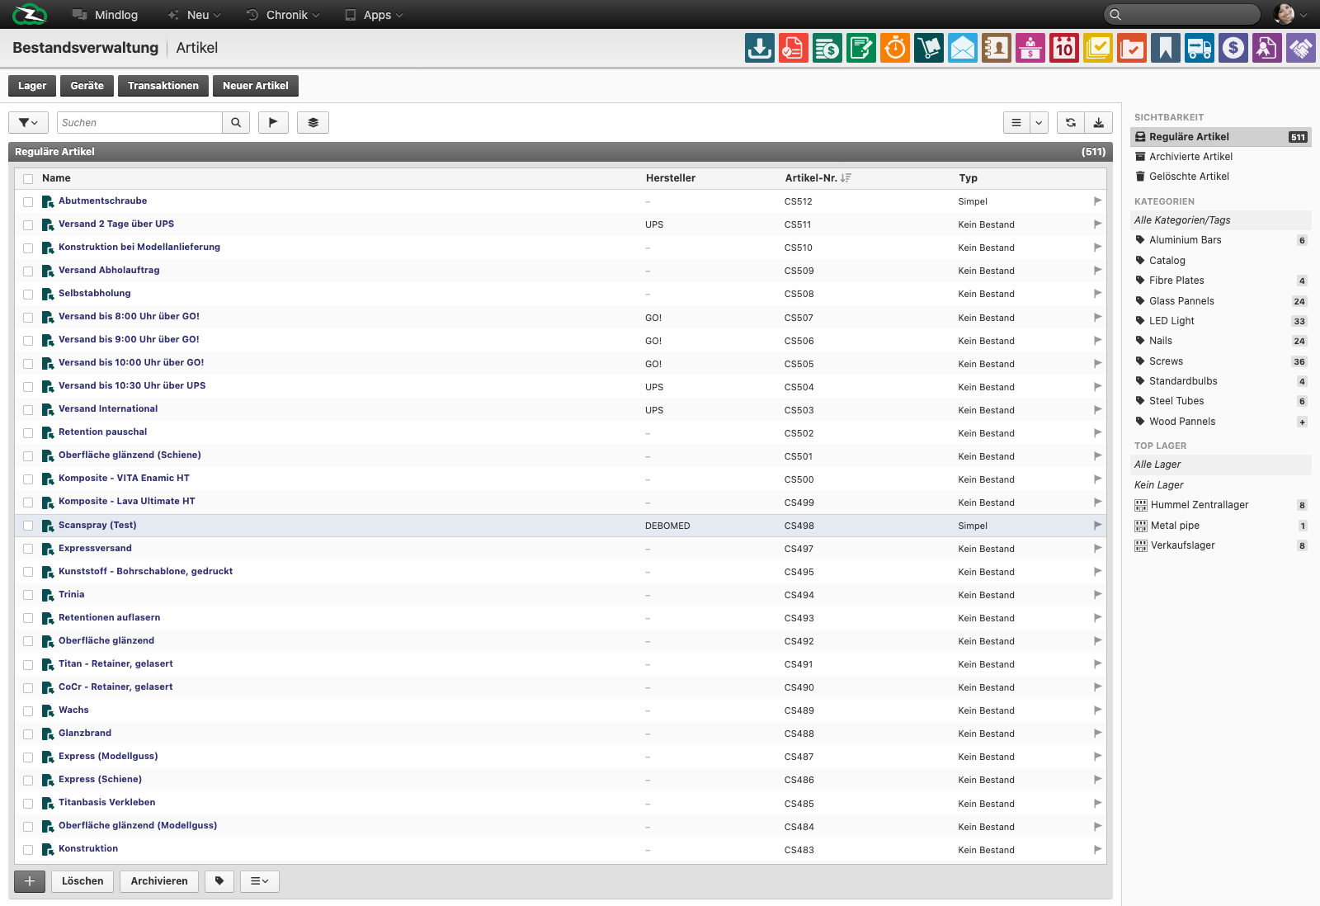The image size is (1320, 906).
Task: Open the violet handshake app icon
Action: click(x=1300, y=48)
